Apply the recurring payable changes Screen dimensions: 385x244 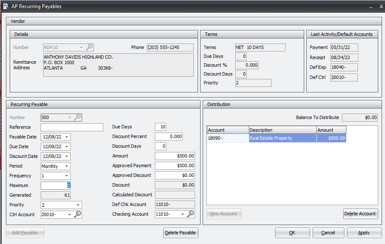pyautogui.click(x=364, y=233)
